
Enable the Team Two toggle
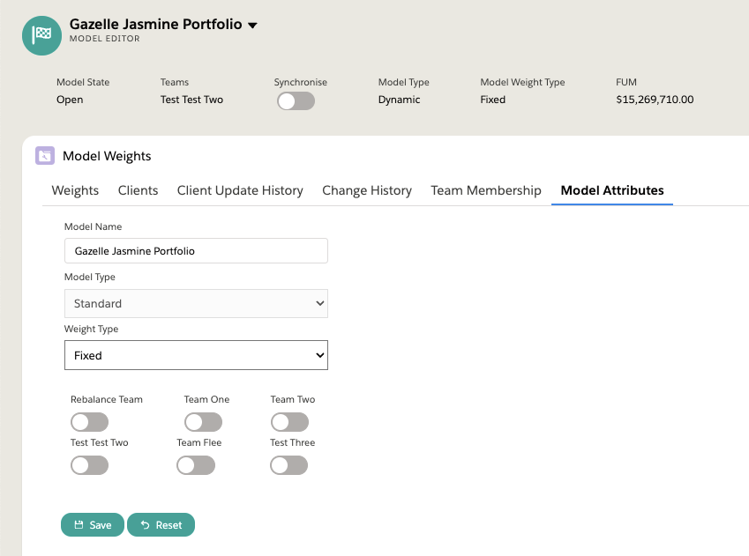[x=289, y=422]
